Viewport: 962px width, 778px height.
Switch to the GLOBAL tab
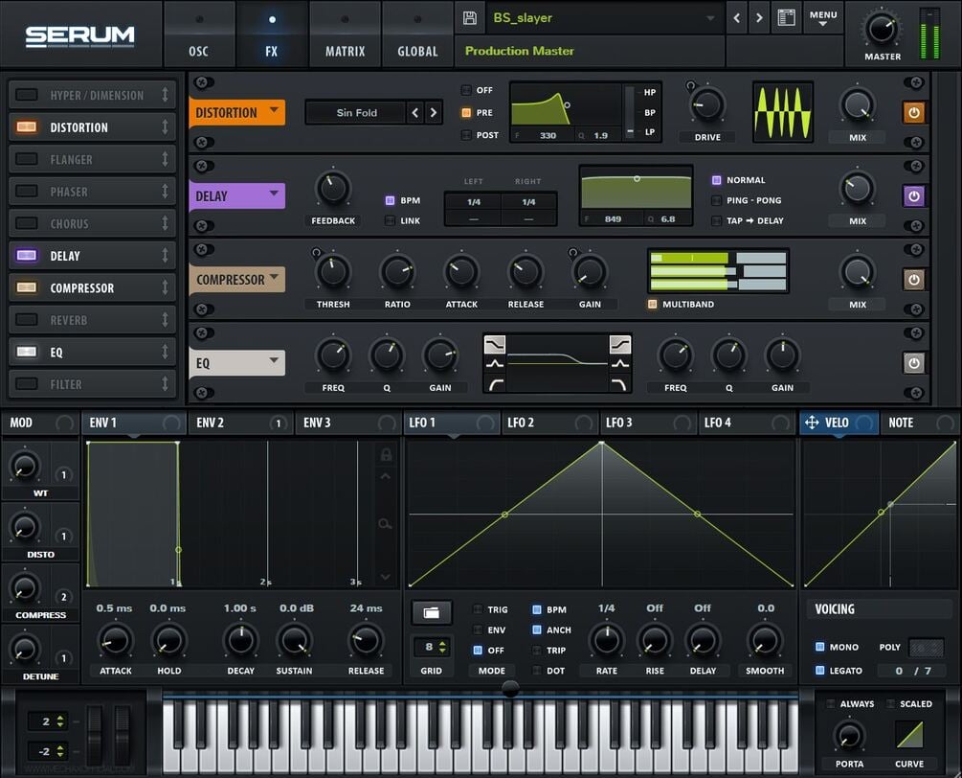tap(417, 34)
